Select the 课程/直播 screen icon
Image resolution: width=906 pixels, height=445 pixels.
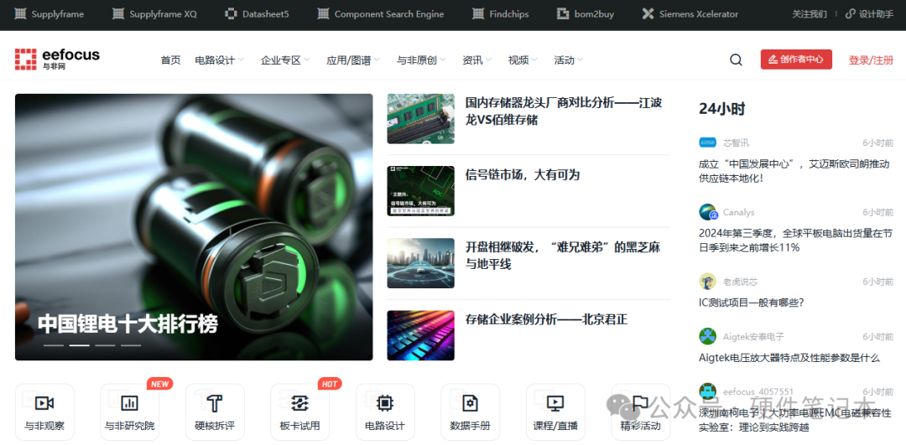point(555,403)
